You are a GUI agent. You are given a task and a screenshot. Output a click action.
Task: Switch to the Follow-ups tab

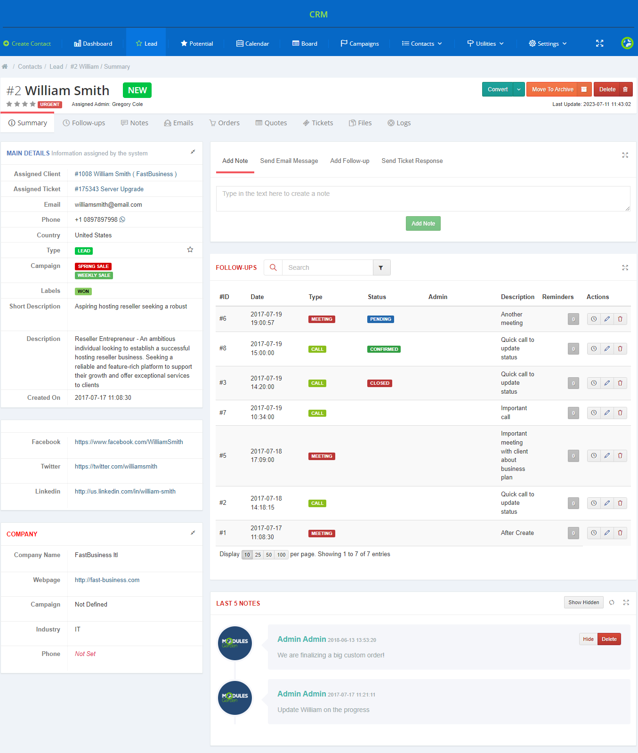tap(84, 123)
